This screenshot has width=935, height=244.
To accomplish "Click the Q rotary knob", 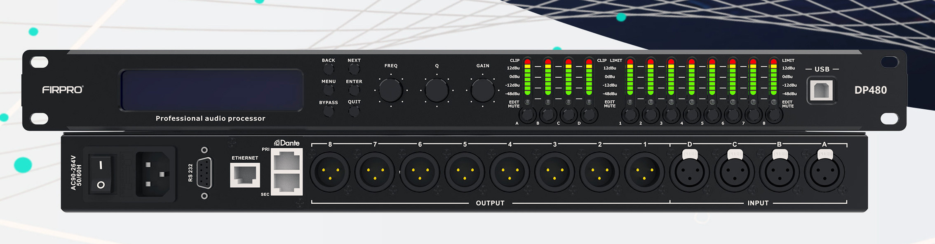I will [437, 90].
